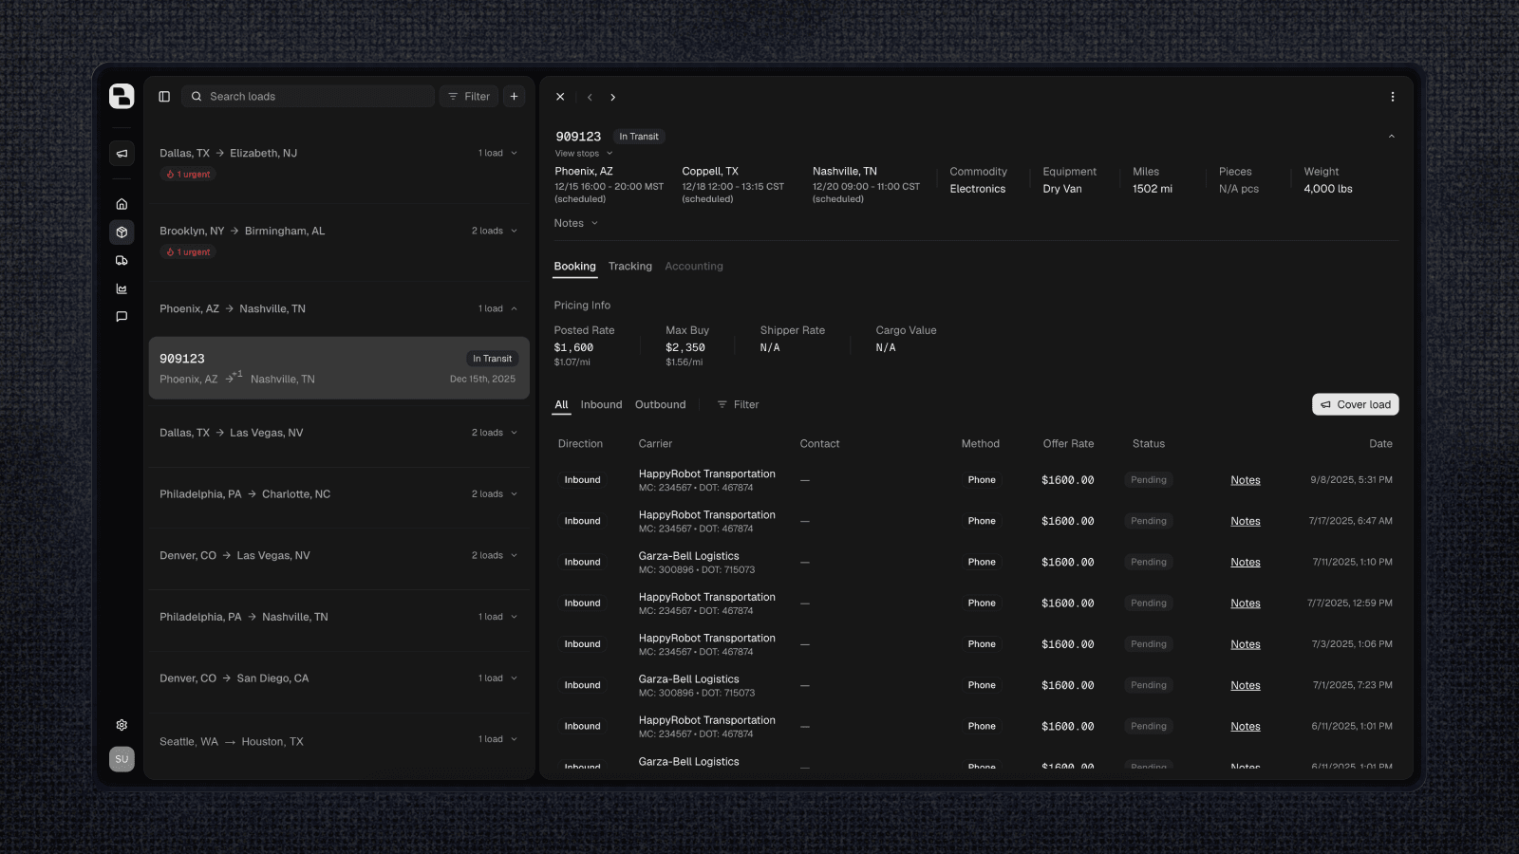Click the HappyRobot logo icon
1519x854 pixels.
pos(122,96)
